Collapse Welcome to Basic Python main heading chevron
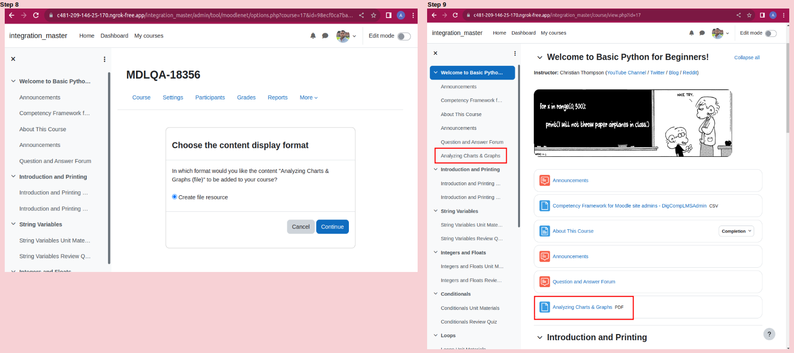Viewport: 794px width, 353px height. pyautogui.click(x=539, y=57)
